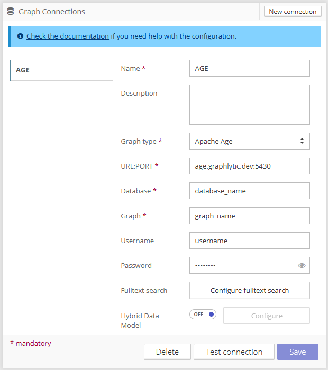Click the Password input field
This screenshot has width=328, height=370.
241,265
